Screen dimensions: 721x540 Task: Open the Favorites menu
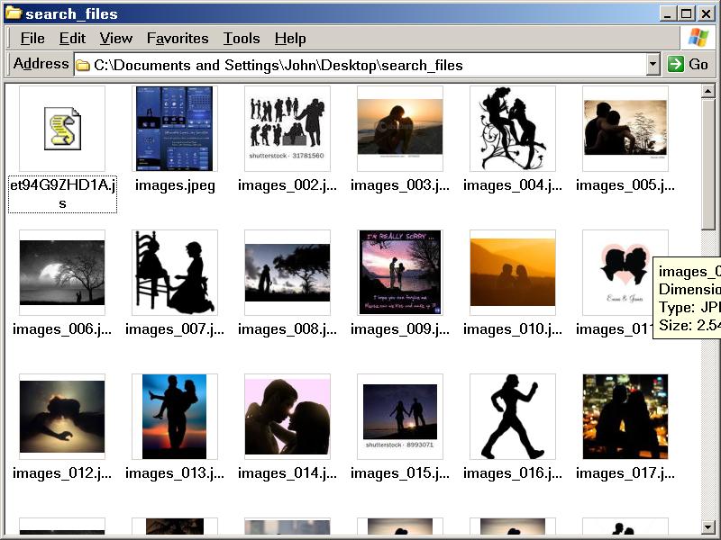pyautogui.click(x=178, y=38)
